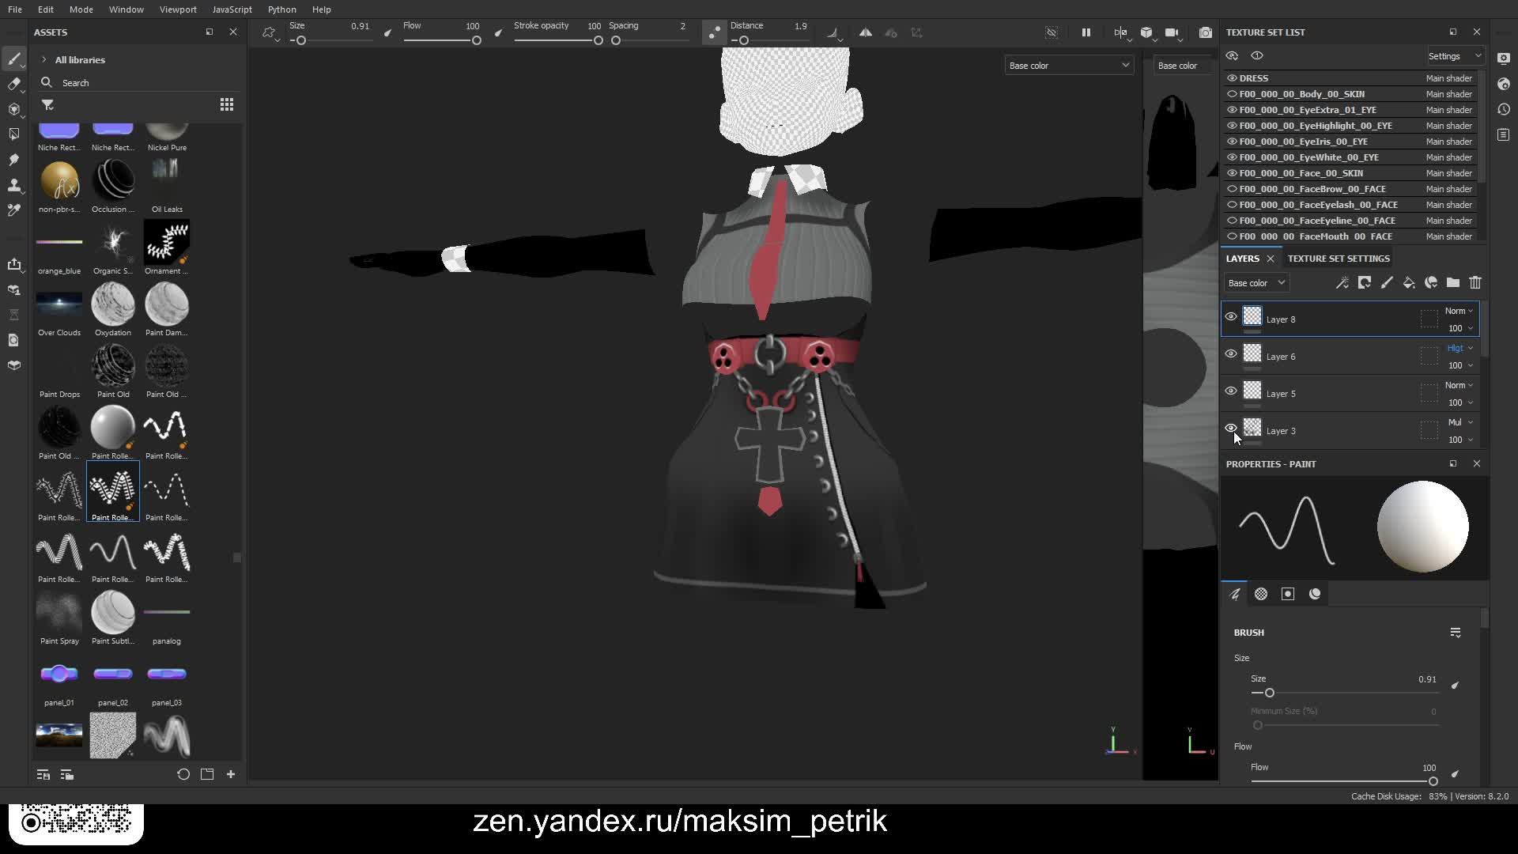Click the Add fill layer icon
The height and width of the screenshot is (854, 1518).
click(1409, 283)
